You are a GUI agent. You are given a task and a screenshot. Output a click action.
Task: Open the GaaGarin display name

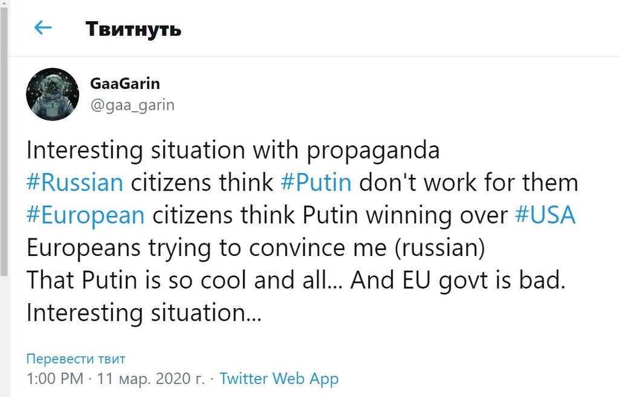(x=125, y=84)
